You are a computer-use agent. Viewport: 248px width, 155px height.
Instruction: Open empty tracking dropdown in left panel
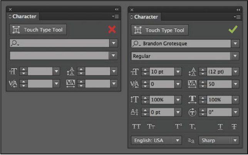click(114, 84)
